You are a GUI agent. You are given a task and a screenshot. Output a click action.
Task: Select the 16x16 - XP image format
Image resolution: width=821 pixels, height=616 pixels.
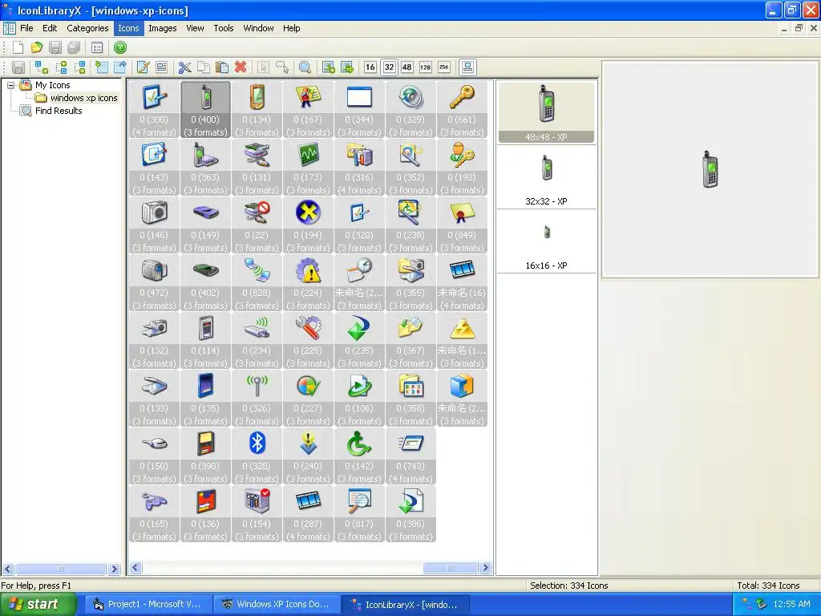[546, 242]
